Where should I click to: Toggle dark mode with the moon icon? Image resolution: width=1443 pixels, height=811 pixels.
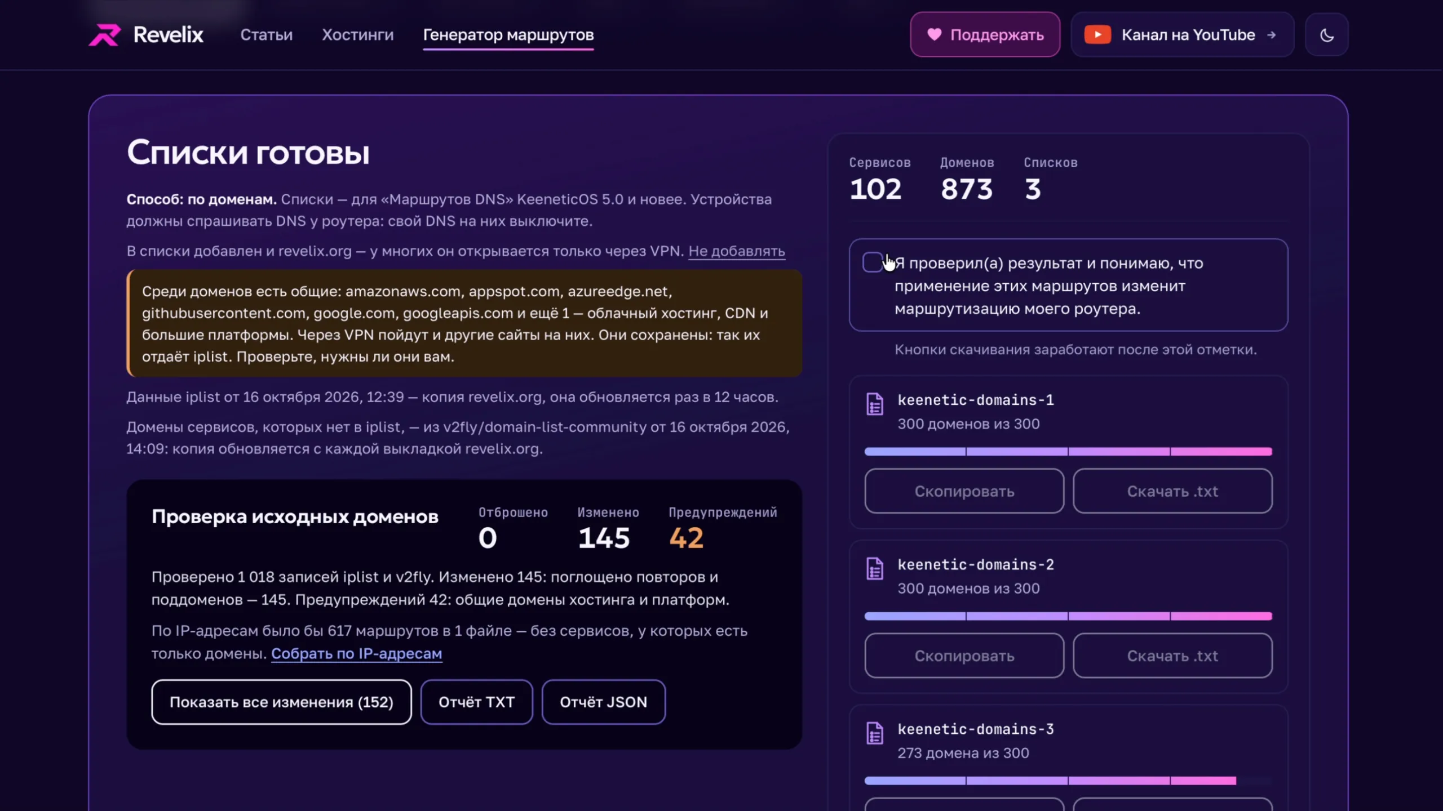coord(1327,35)
